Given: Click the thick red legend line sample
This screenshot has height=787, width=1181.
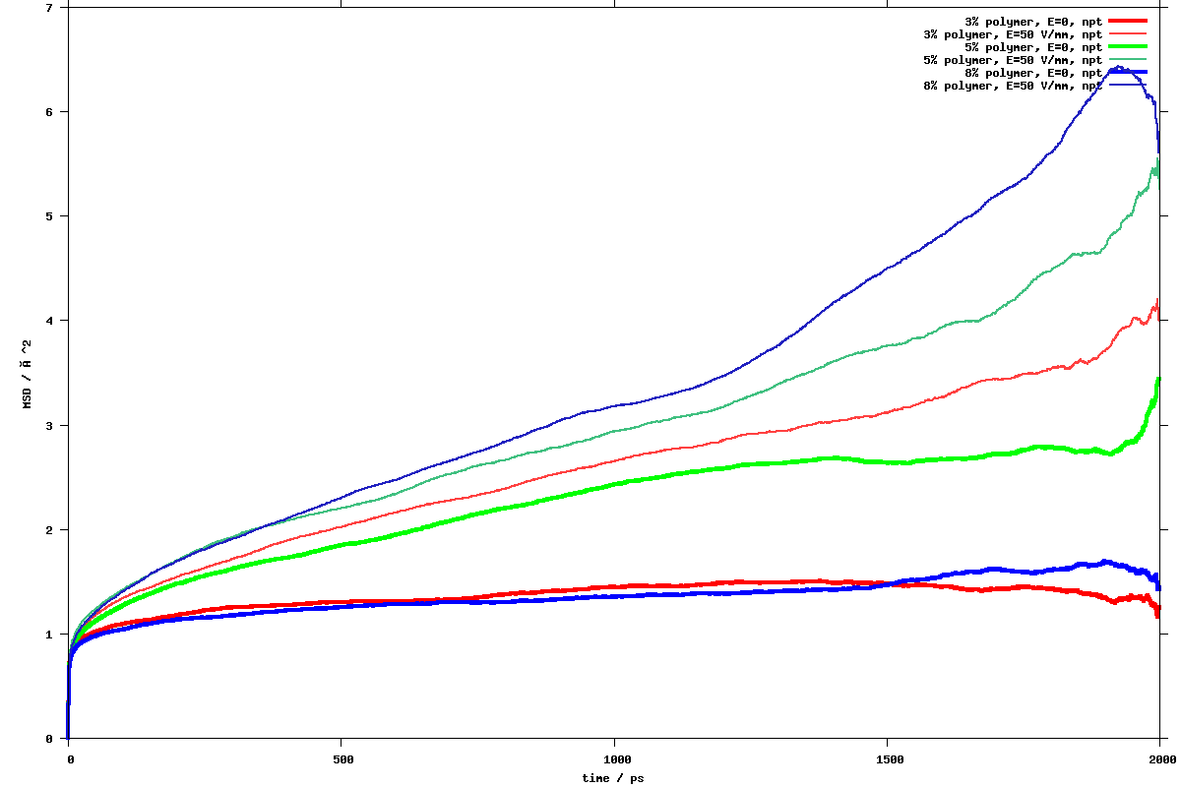Looking at the screenshot, I should [1128, 21].
